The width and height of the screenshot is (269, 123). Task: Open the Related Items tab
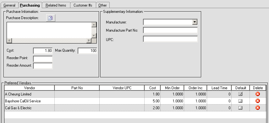tap(56, 5)
